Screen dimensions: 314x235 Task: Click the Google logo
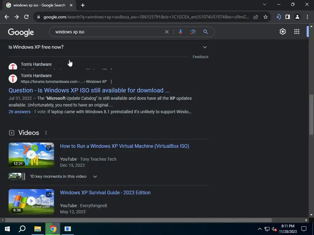point(21,32)
